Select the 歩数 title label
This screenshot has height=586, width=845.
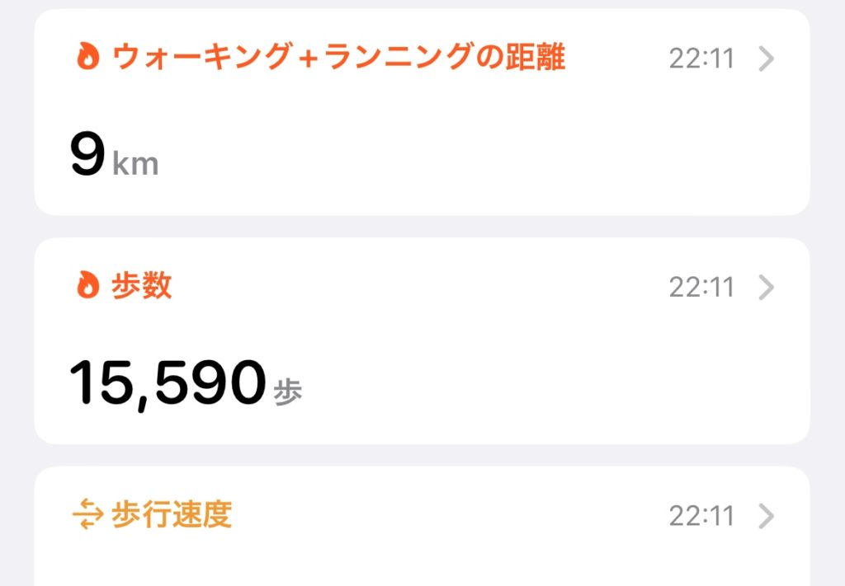pos(141,286)
